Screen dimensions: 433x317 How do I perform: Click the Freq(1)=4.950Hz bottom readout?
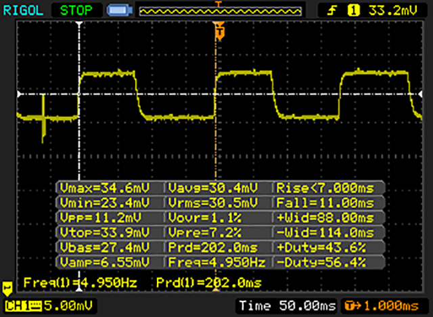80,282
